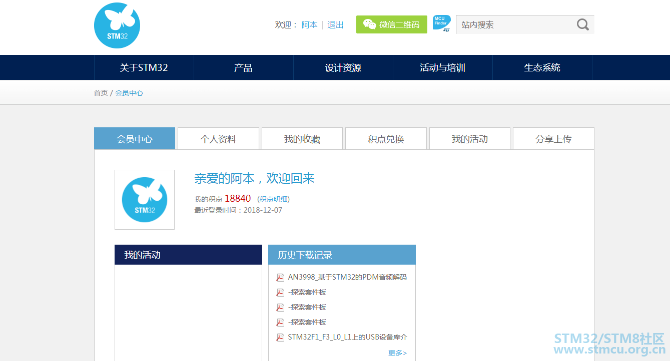
Task: Switch to the 我的收藏 tab
Action: pos(302,139)
